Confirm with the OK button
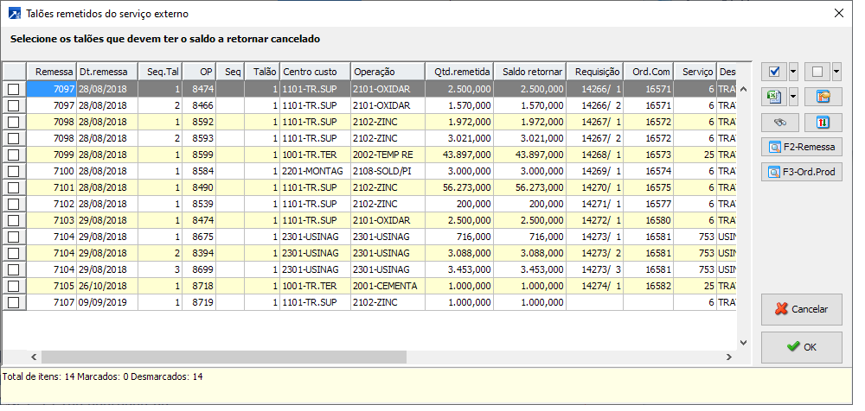The image size is (865, 411). point(801,347)
